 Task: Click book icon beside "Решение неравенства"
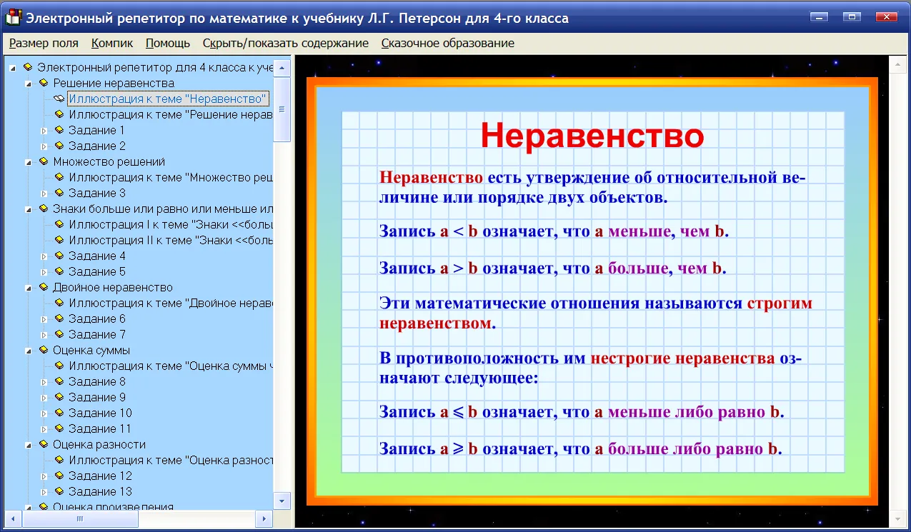(44, 83)
